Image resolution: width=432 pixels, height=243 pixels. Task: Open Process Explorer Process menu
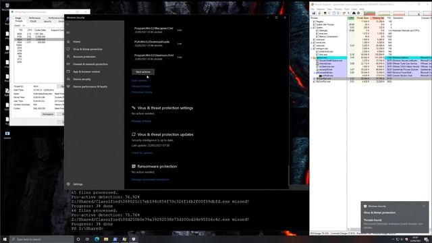pos(338,9)
